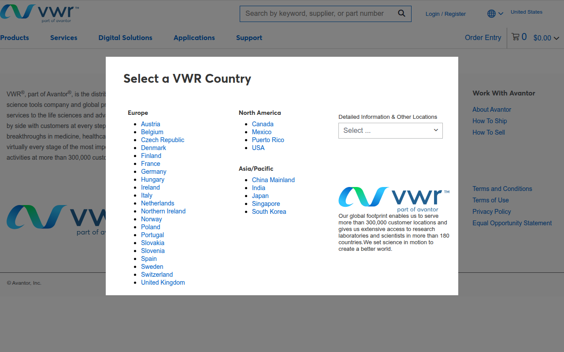Choose United Kingdom

click(x=163, y=282)
